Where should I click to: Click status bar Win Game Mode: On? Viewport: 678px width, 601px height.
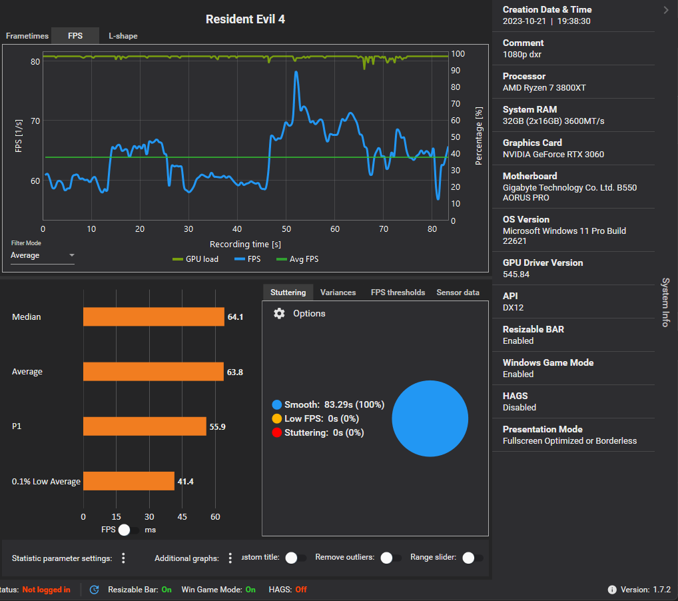click(218, 589)
